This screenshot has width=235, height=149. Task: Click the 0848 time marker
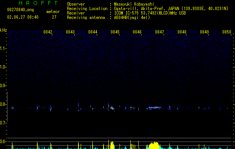182,32
